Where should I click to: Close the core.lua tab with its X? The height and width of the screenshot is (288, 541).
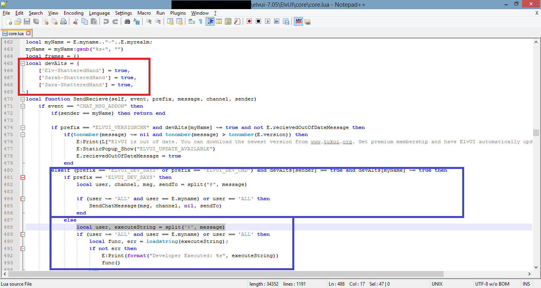(29, 34)
